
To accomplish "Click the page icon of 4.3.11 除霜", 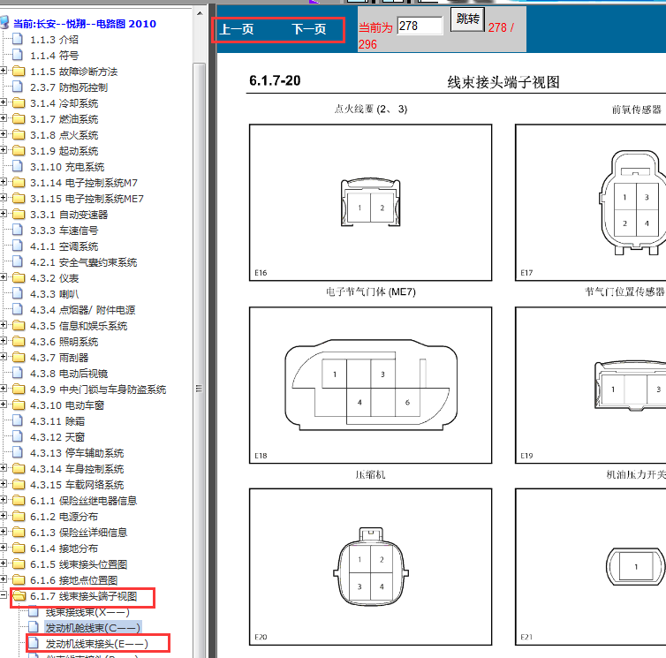I will pyautogui.click(x=18, y=421).
